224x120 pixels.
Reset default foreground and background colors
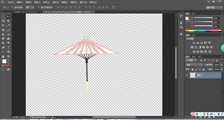coord(3,65)
